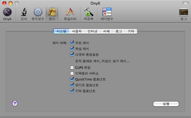Switch to the 기타 tab
The height and width of the screenshot is (118, 191).
click(131, 31)
